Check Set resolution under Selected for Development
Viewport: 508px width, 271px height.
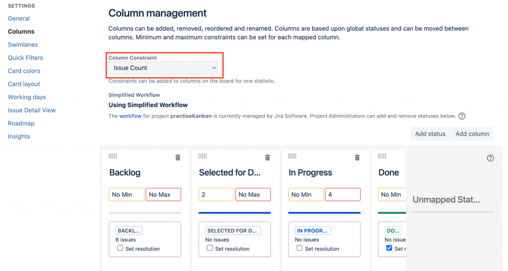[210, 248]
